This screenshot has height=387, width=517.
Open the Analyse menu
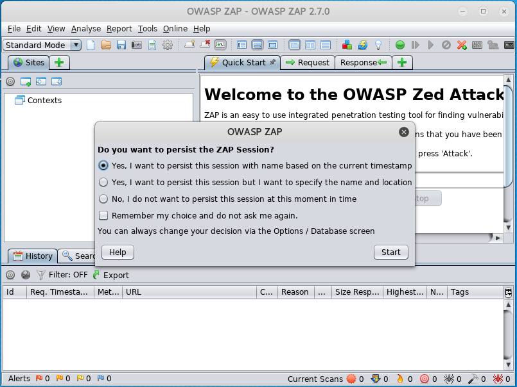86,29
